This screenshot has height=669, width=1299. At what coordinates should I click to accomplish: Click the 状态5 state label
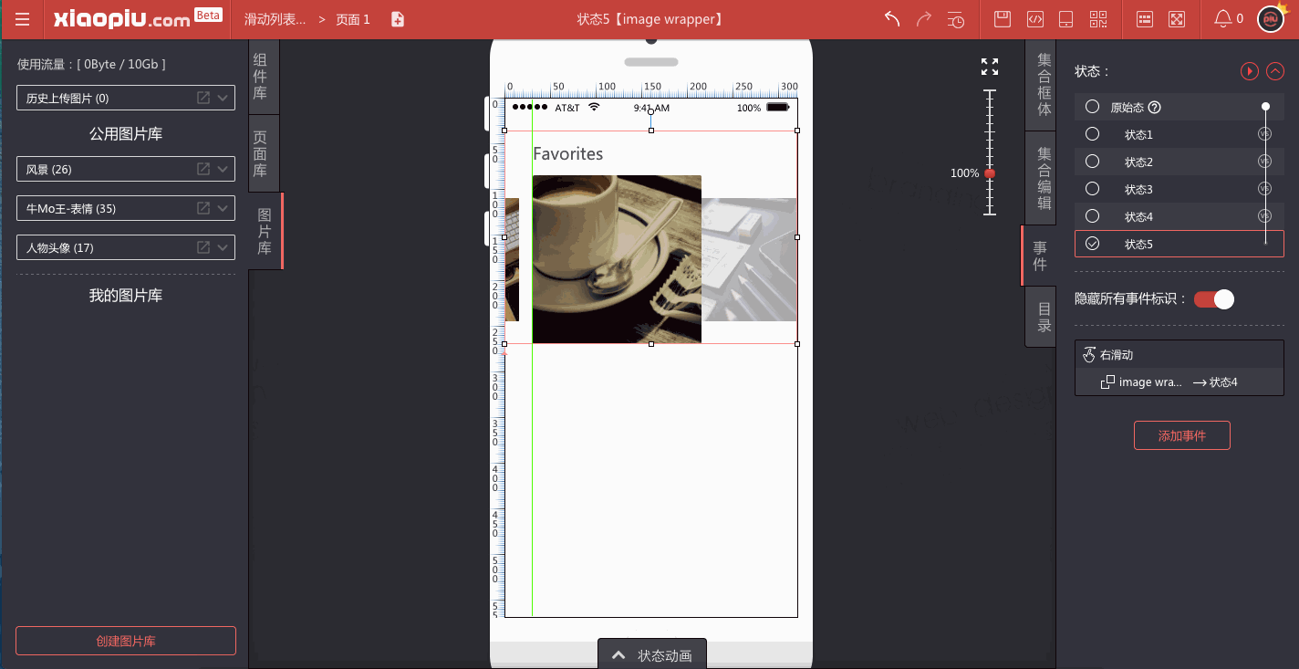pyautogui.click(x=1138, y=245)
